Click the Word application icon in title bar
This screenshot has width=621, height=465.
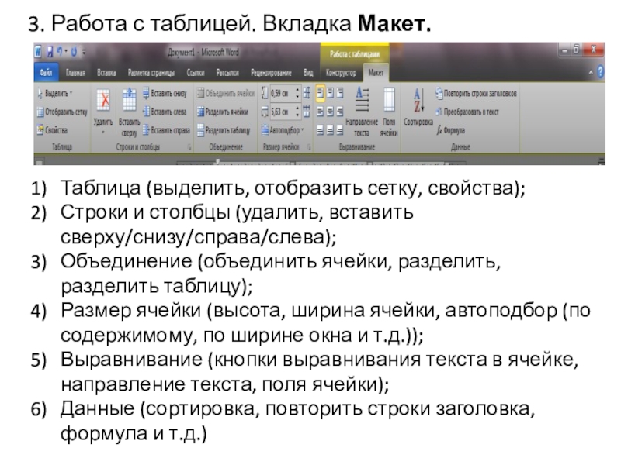coord(38,52)
